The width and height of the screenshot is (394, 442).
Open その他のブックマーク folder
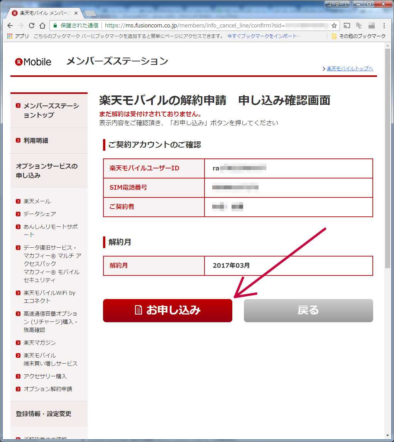coord(358,36)
